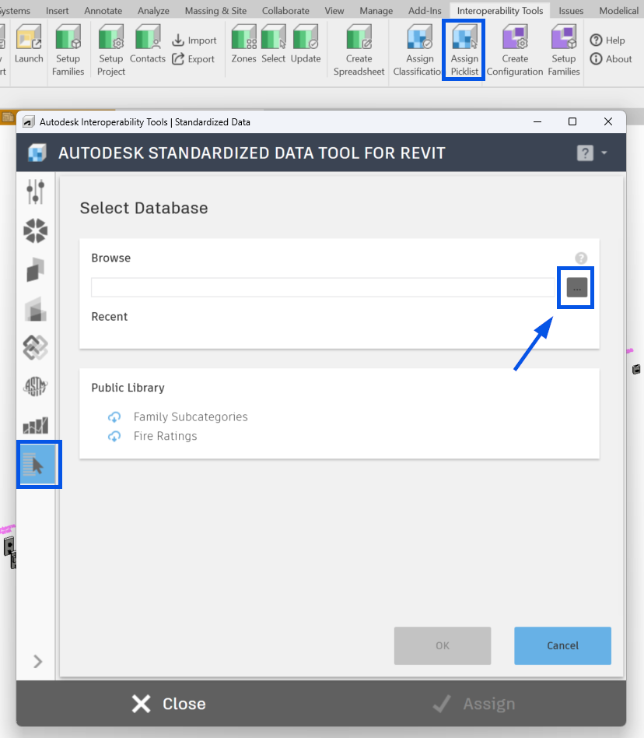Run the Update tool

tap(306, 45)
